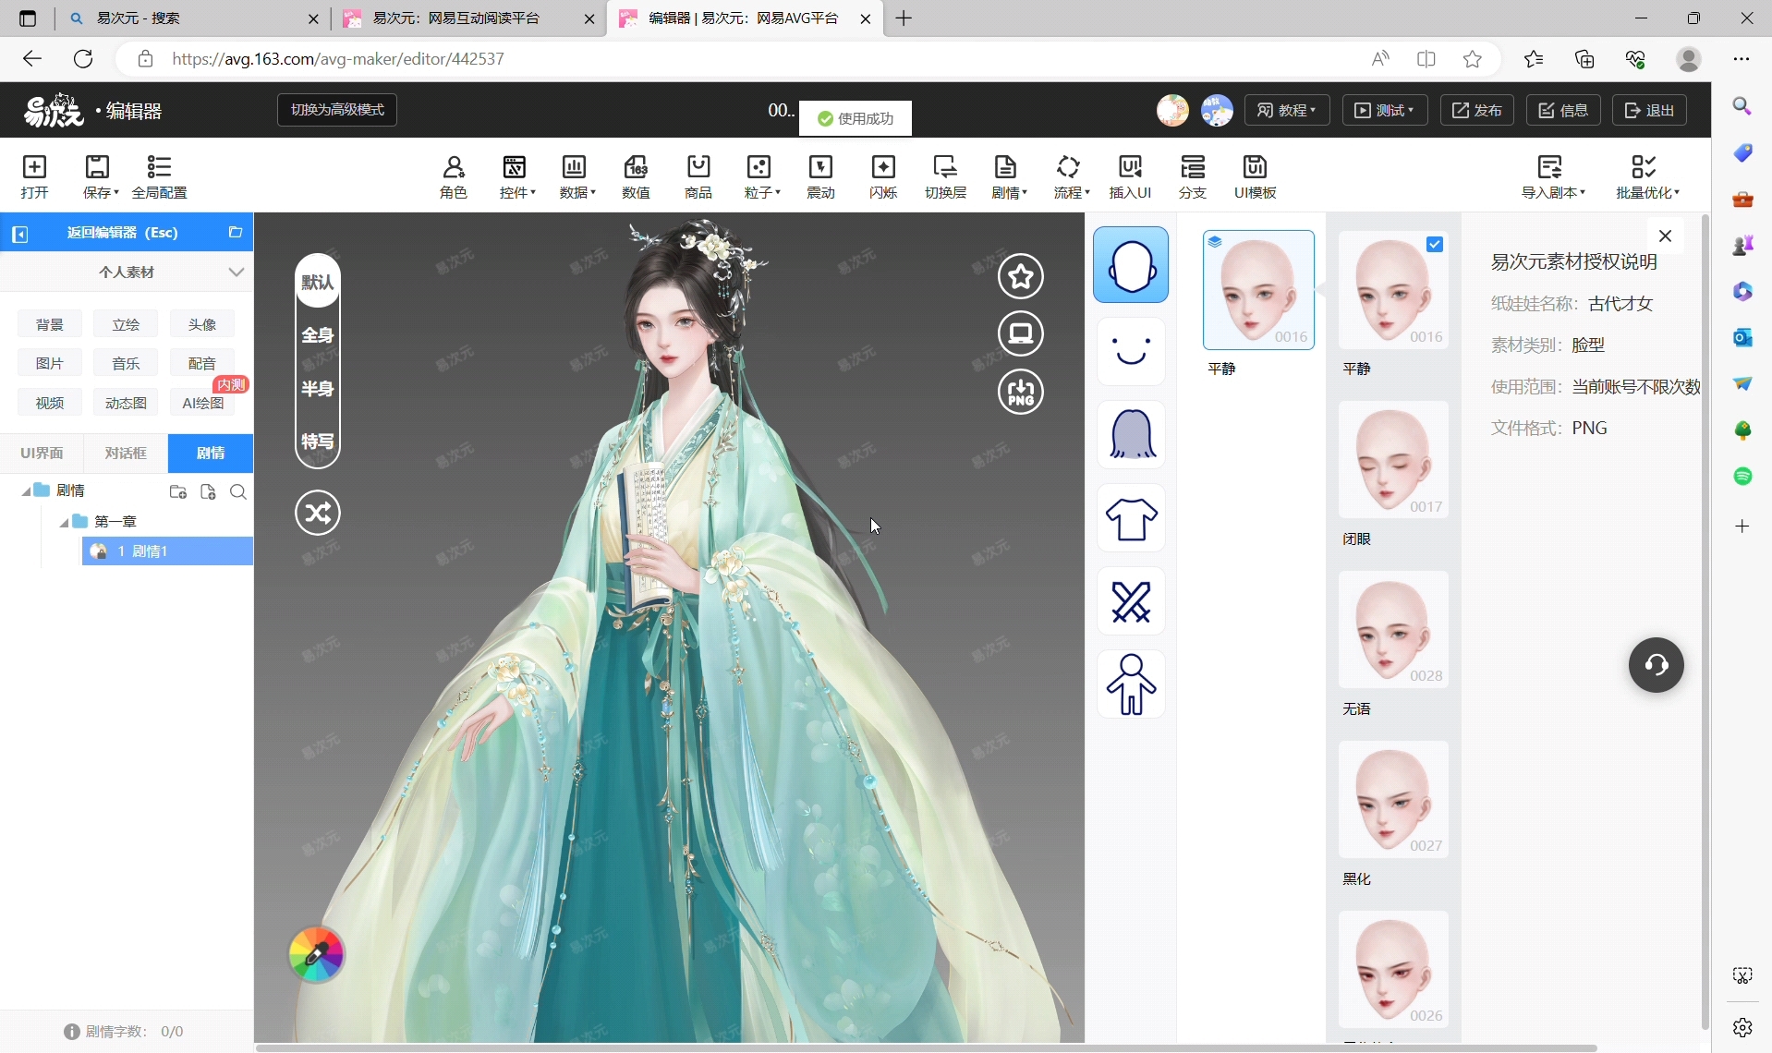1772x1053 pixels.
Task: Select the 角色 character tool
Action: point(453,176)
